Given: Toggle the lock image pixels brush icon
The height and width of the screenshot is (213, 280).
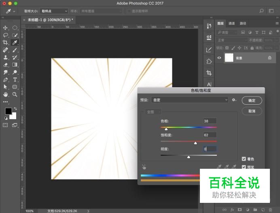Looking at the screenshot, I should point(233,48).
